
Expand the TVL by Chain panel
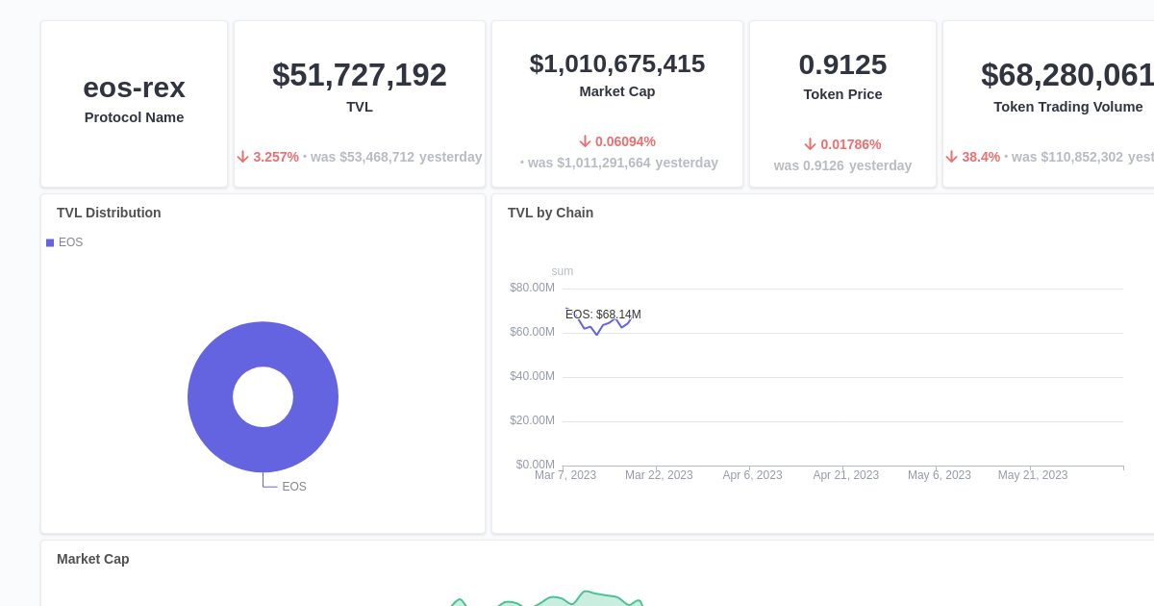pyautogui.click(x=550, y=213)
